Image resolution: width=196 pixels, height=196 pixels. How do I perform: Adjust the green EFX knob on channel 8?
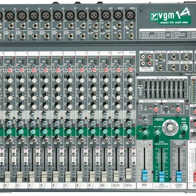click(81, 132)
